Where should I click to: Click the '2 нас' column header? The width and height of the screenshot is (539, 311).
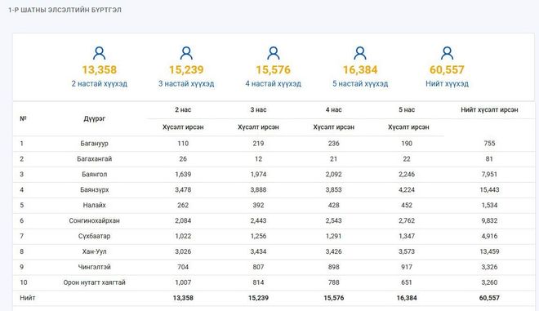(x=183, y=109)
